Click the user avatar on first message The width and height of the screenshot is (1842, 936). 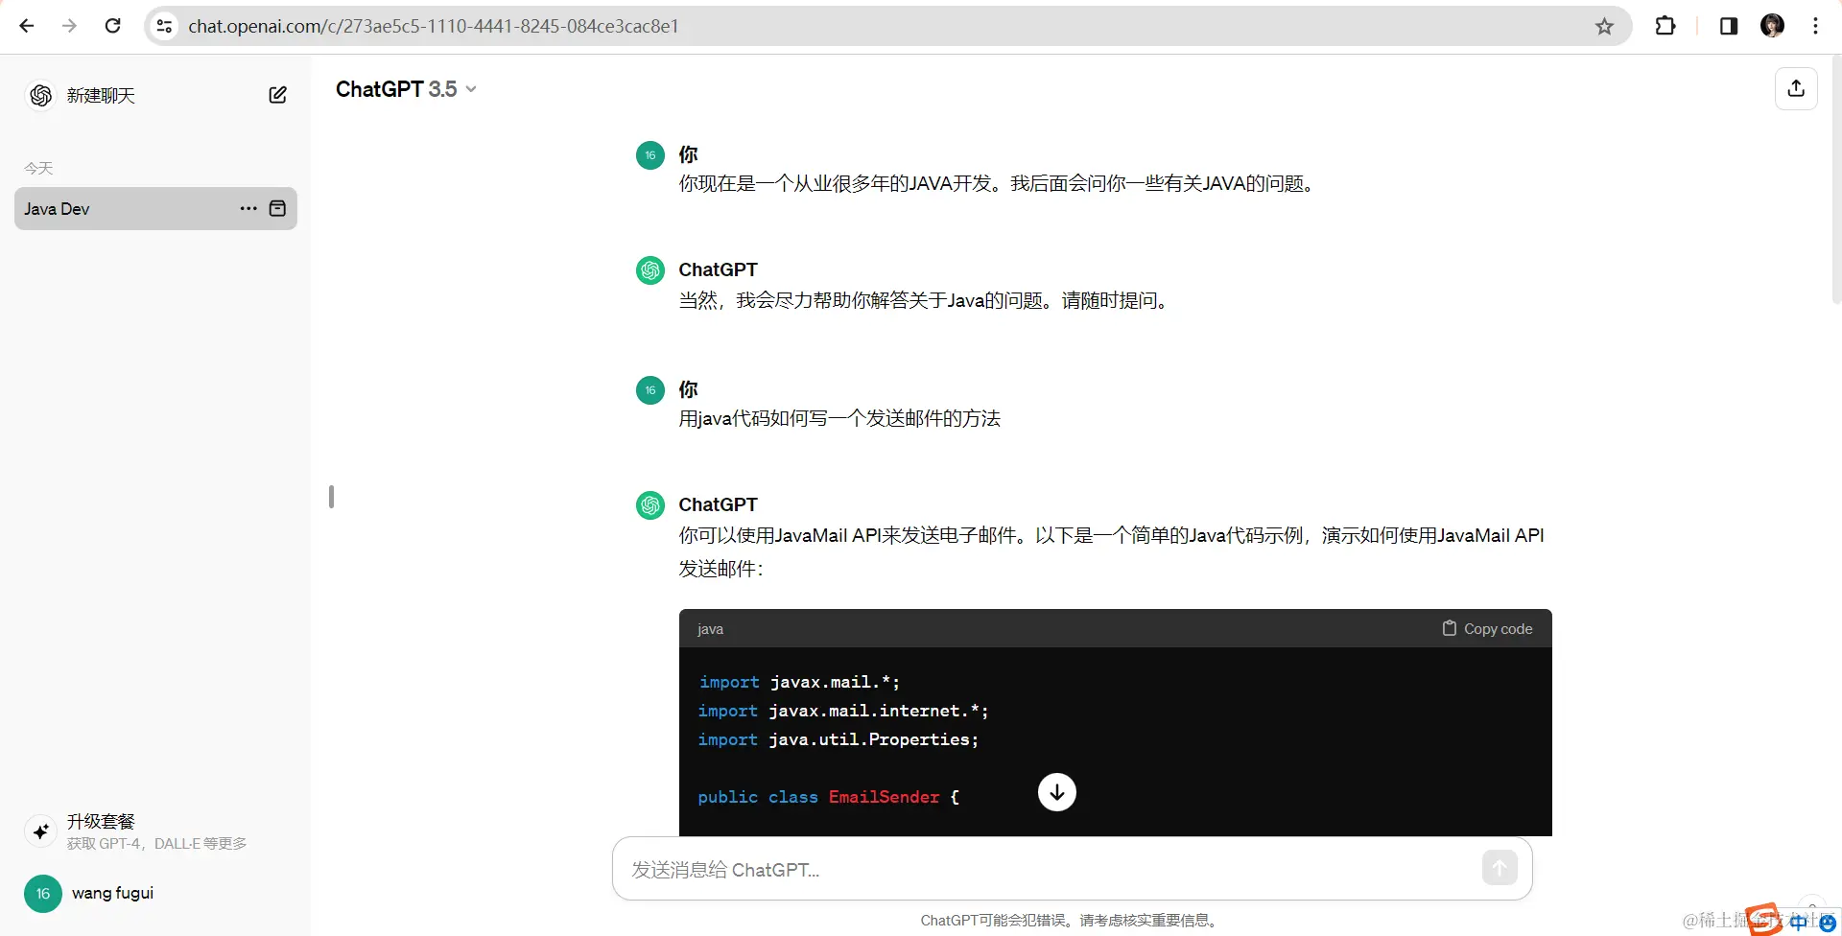click(650, 155)
